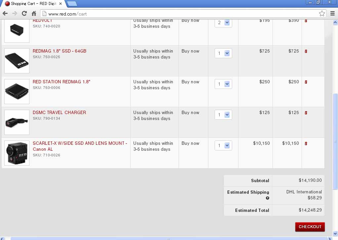338x240 pixels.
Task: Remove SCARLET-X camera via trash icon
Action: pyautogui.click(x=306, y=144)
